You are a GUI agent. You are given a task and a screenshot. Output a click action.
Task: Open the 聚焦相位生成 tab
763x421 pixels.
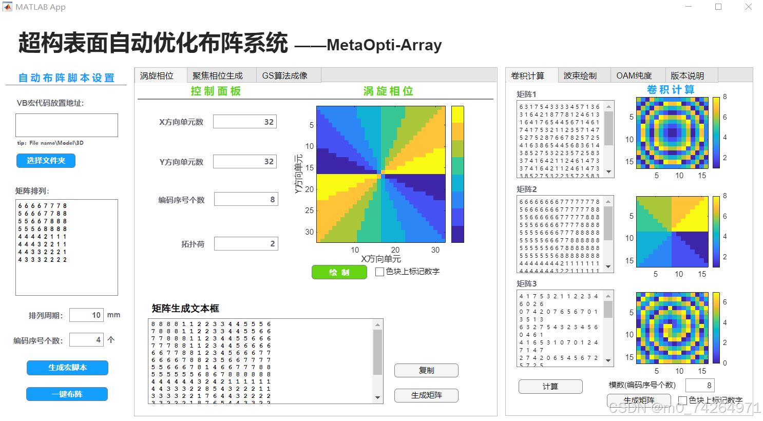(x=221, y=75)
